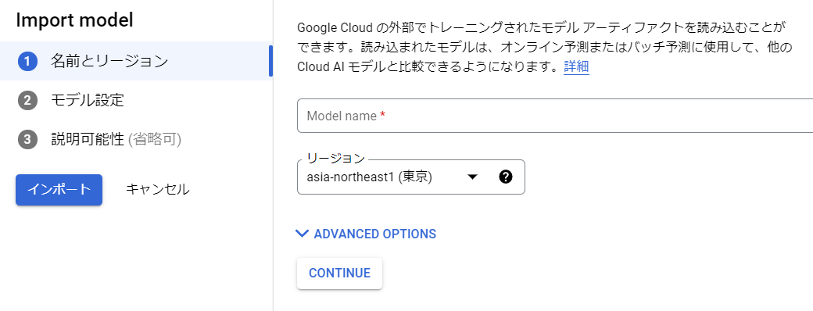Expand the ADVANCED OPTIONS section
Viewport: 813px width, 311px height.
click(x=366, y=234)
